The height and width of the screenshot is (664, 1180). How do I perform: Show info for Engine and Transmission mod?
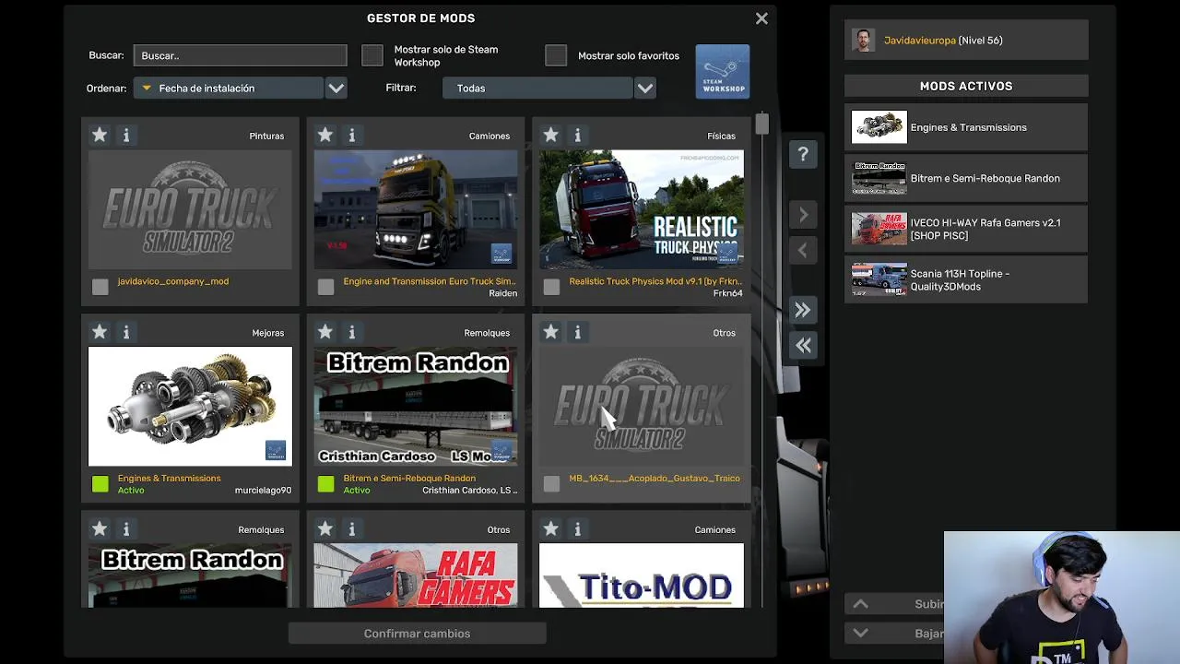(x=352, y=136)
